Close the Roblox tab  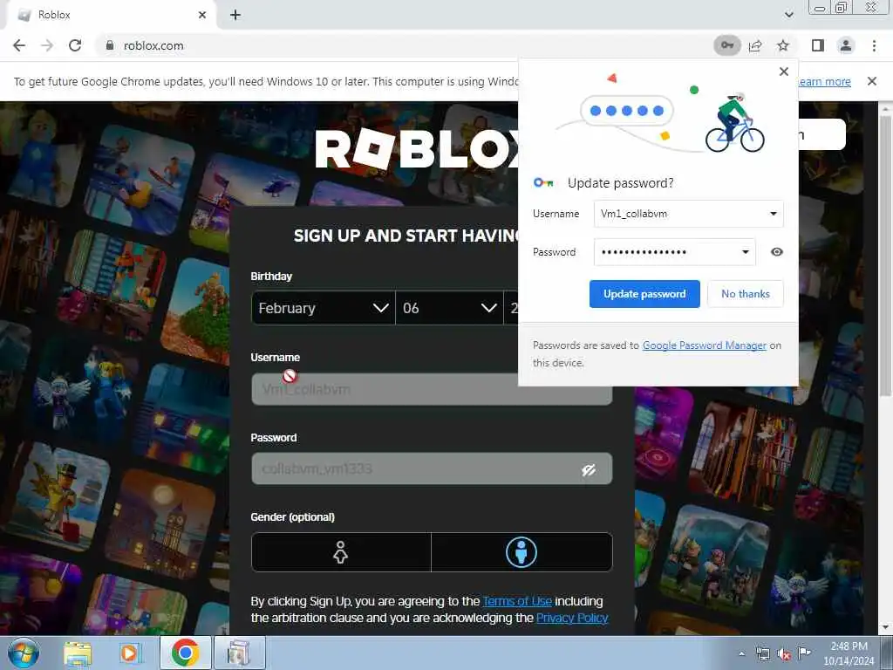coord(202,15)
